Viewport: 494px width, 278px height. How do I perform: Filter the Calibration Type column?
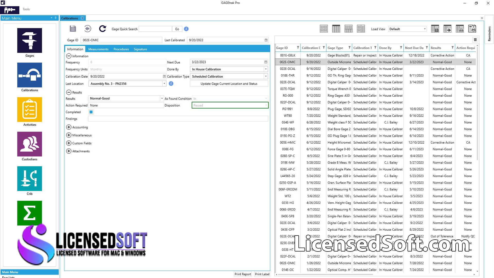point(375,48)
